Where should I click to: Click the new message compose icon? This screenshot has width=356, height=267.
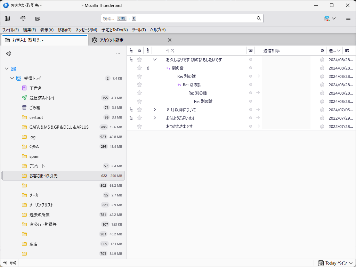tap(38, 18)
